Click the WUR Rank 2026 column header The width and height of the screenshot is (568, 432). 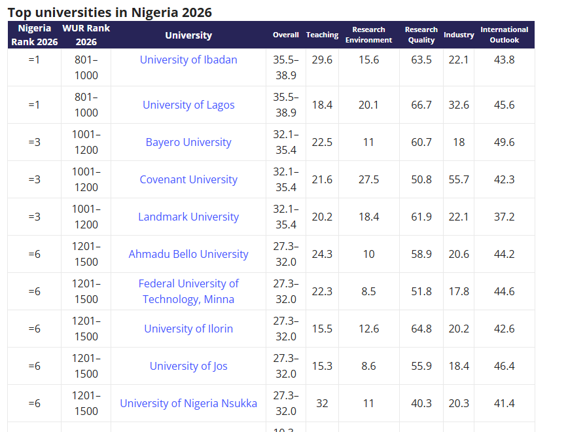(86, 35)
